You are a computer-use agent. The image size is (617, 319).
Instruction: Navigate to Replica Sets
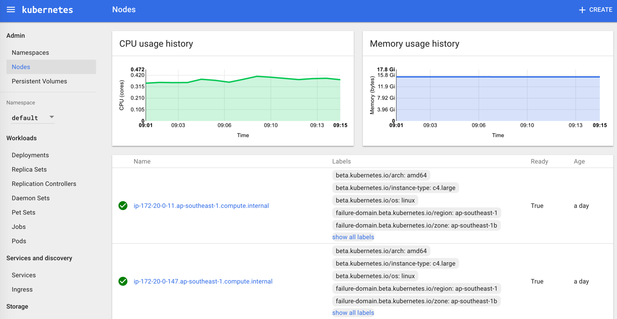click(x=29, y=169)
